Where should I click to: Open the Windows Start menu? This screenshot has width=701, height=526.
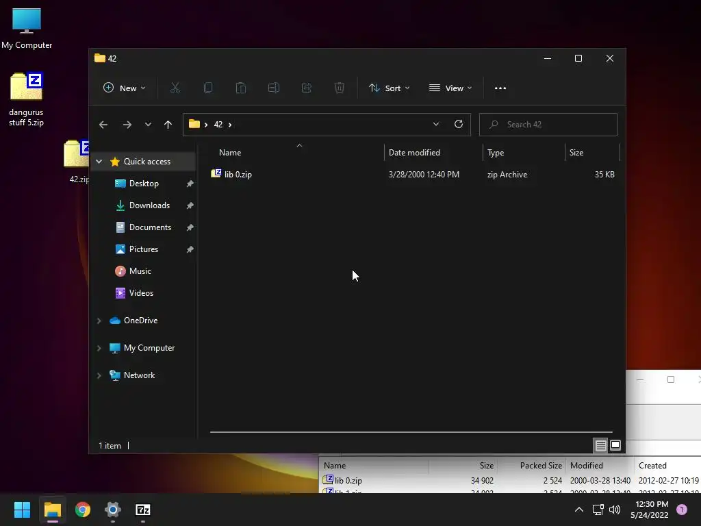click(22, 510)
